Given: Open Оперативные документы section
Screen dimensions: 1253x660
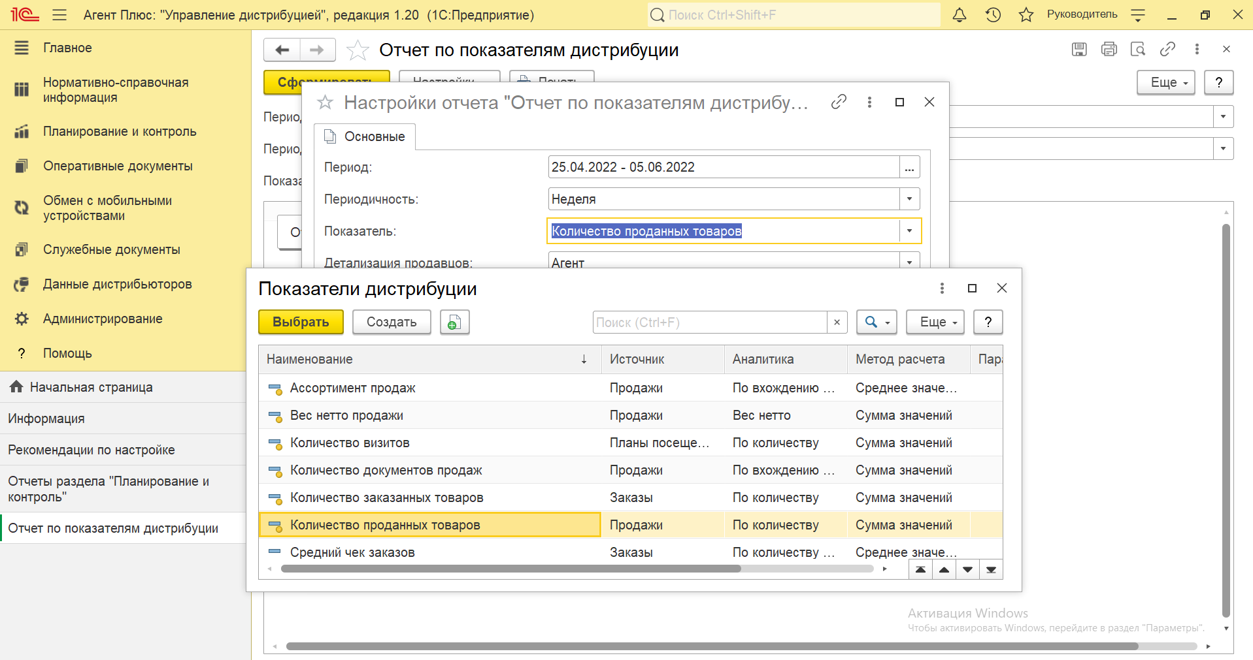Looking at the screenshot, I should pyautogui.click(x=118, y=166).
